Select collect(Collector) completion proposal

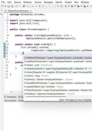(x=58, y=69)
